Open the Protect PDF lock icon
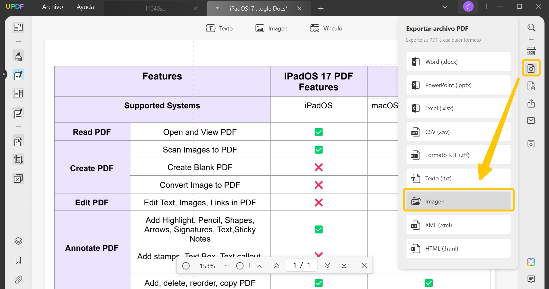The image size is (549, 289). (531, 86)
